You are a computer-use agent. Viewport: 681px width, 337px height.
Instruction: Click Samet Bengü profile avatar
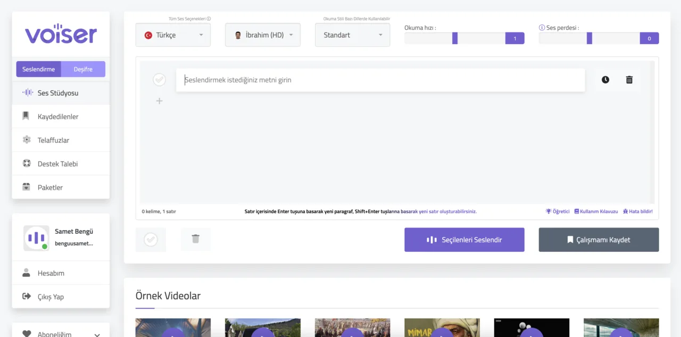pos(36,238)
